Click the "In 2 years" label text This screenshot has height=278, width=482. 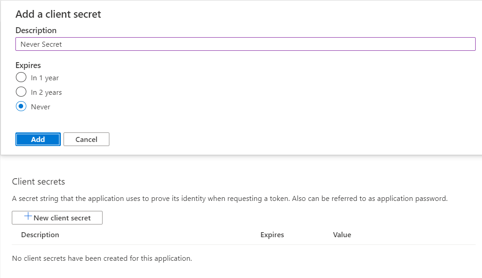46,93
